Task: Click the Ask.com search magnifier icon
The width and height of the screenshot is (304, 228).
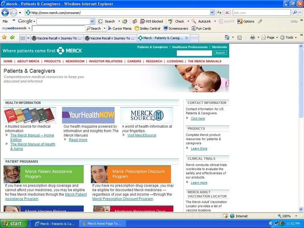Action: 295,13
